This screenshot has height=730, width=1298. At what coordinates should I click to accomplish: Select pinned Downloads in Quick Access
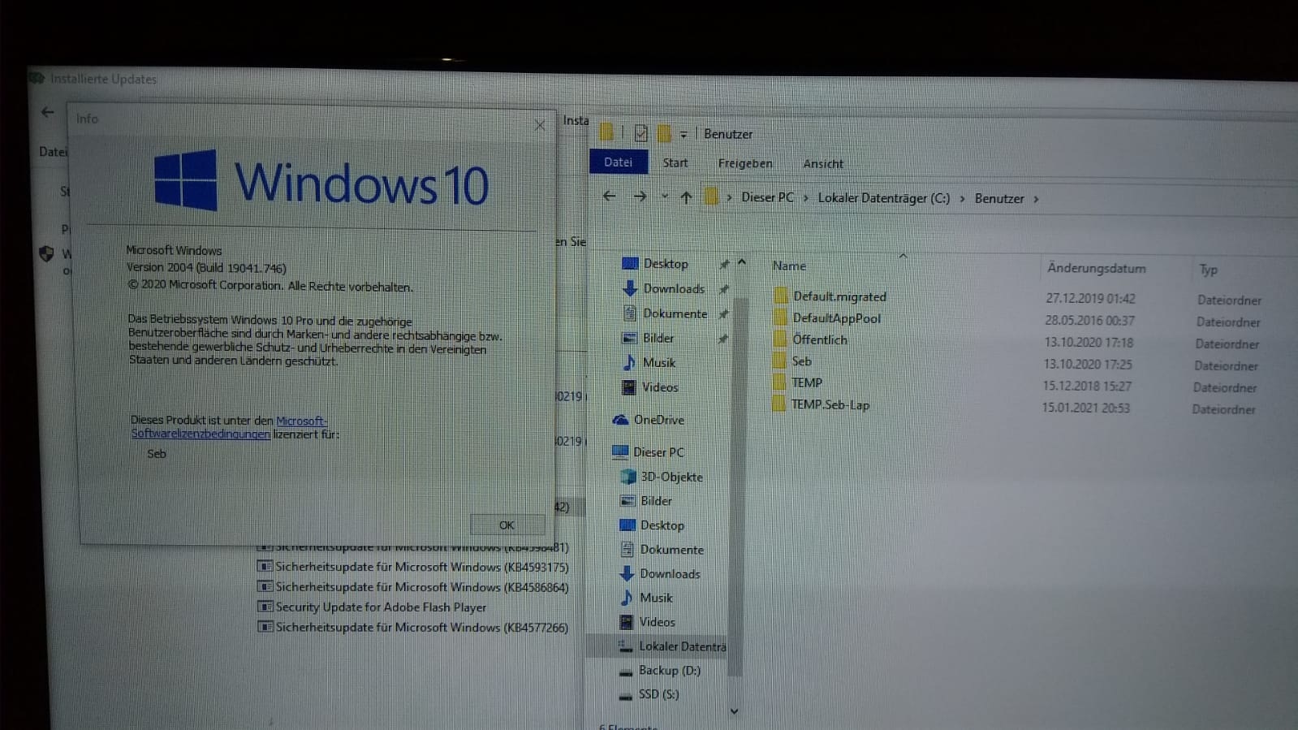click(x=673, y=288)
